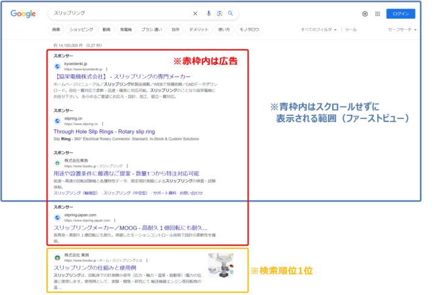
Task: Select the 自作 filter chip
Action: click(175, 30)
